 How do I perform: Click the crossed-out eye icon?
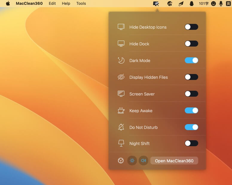121,77
